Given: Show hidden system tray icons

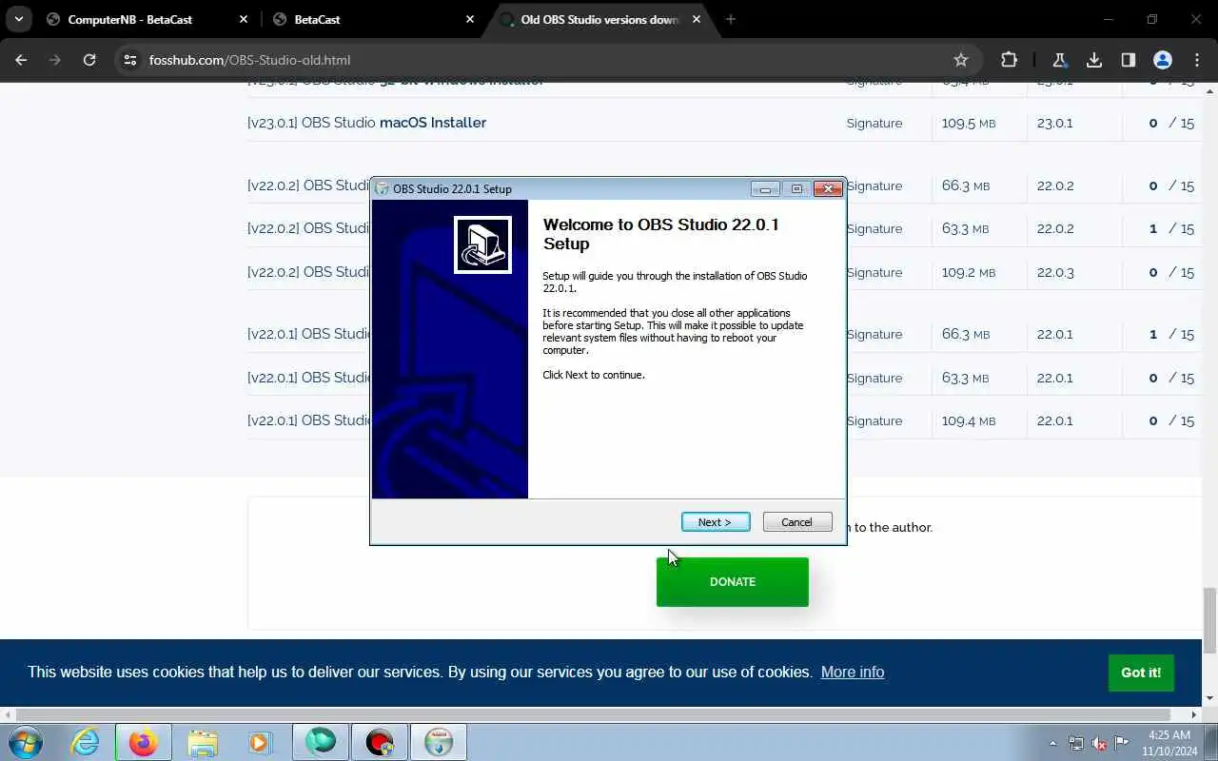Looking at the screenshot, I should click(x=1052, y=743).
